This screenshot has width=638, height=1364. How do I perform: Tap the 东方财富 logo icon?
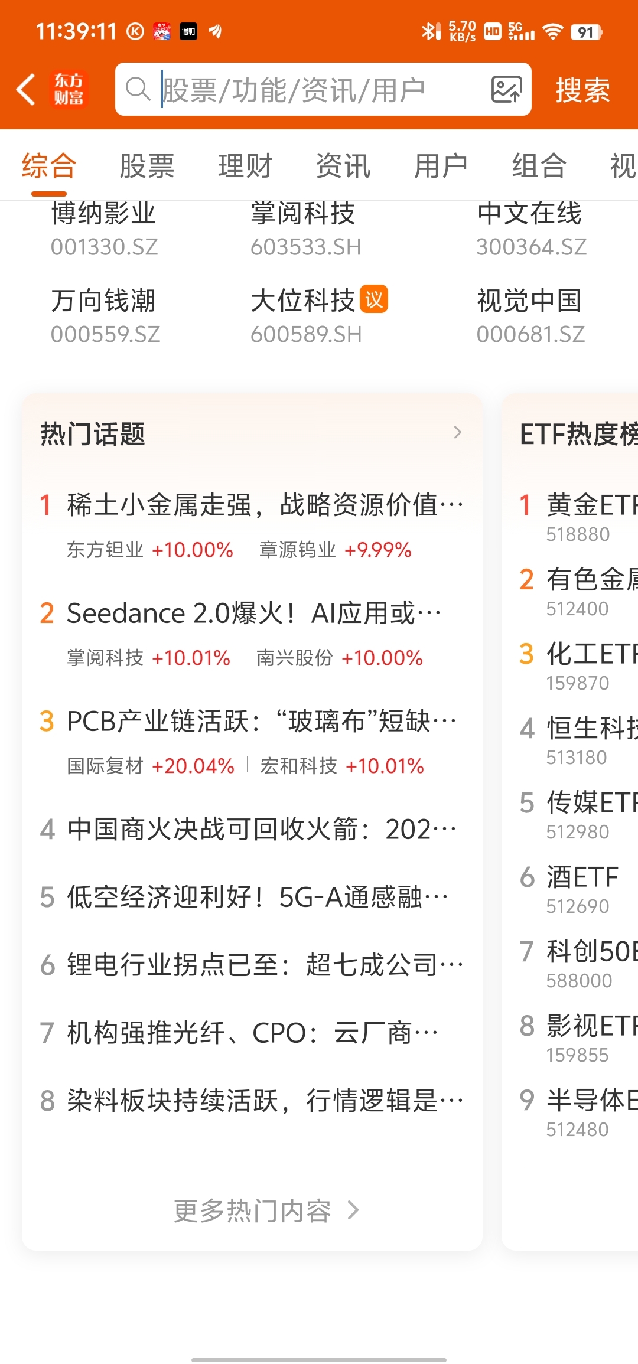tap(69, 90)
